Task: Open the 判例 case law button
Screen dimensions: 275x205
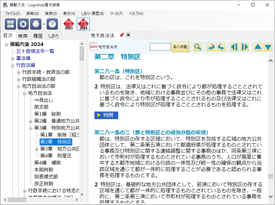Action: coord(106,115)
